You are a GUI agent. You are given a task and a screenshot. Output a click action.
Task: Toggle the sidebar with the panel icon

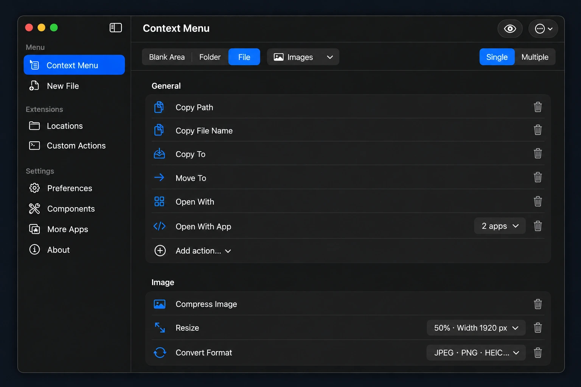pos(116,28)
